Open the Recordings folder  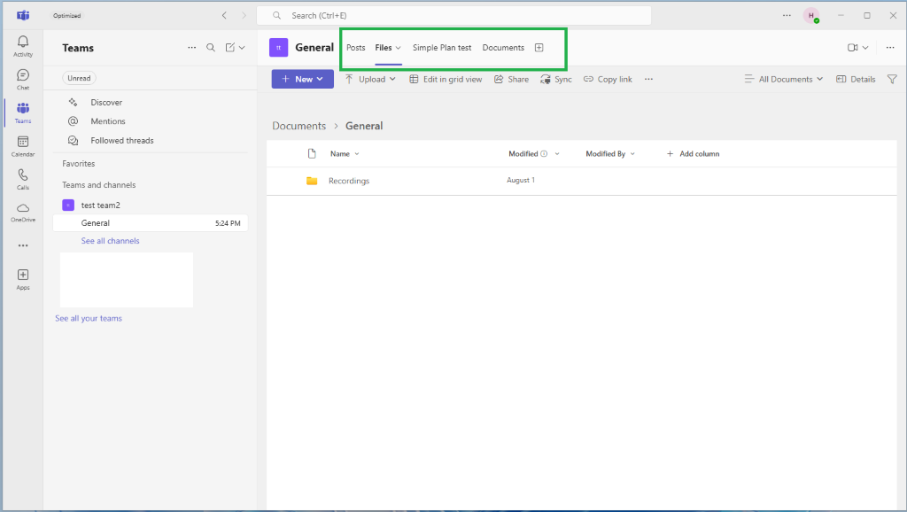point(349,181)
